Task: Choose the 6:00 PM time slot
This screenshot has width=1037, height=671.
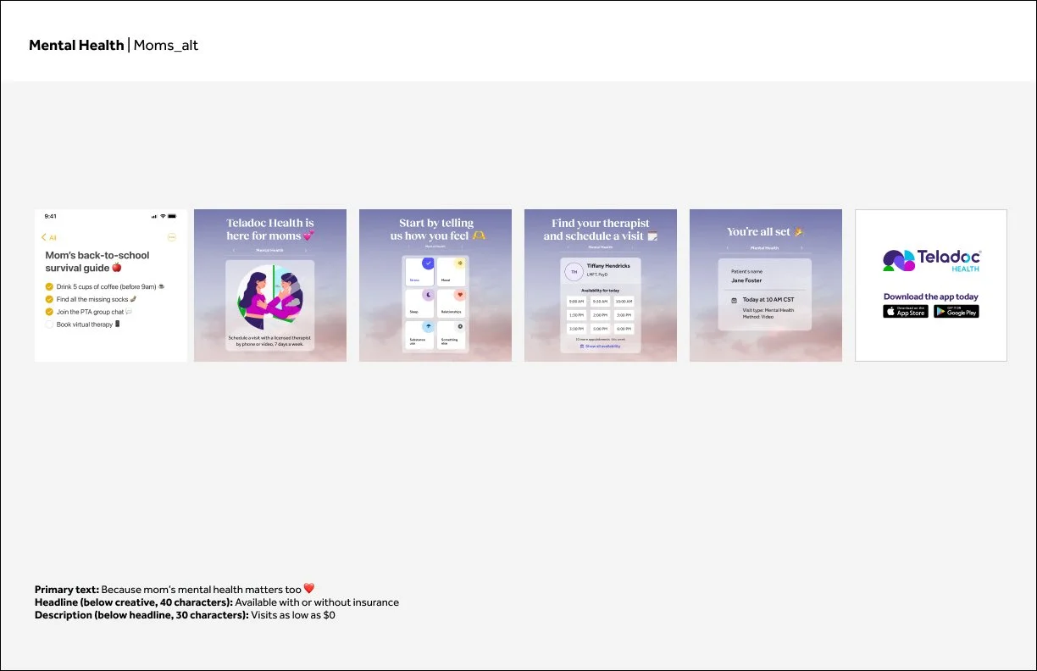Action: click(x=624, y=329)
